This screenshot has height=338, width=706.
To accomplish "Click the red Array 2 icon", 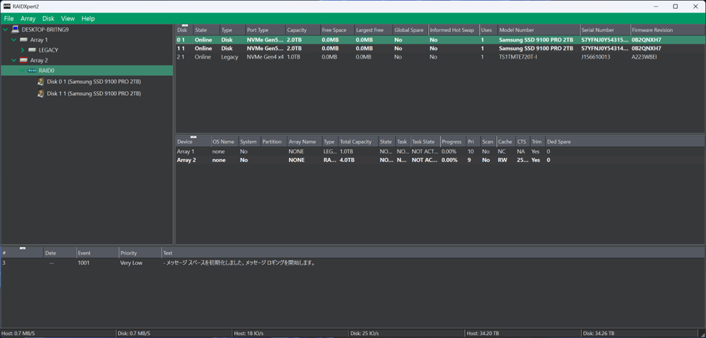I will pyautogui.click(x=23, y=60).
